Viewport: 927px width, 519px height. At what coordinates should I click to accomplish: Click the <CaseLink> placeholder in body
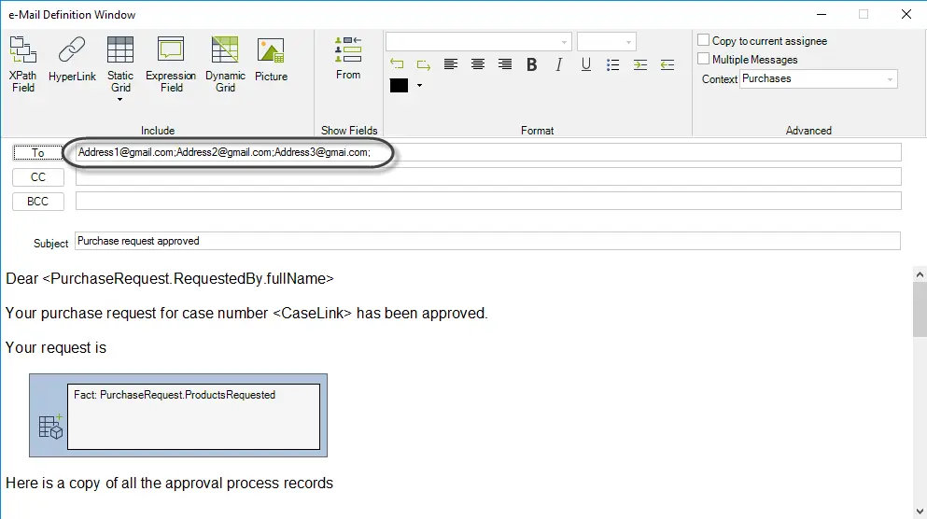point(312,313)
